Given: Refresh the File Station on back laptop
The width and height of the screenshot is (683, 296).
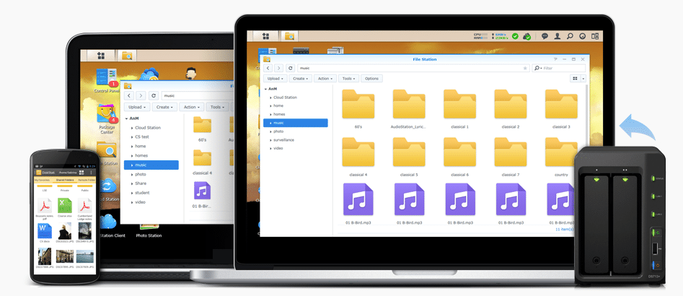Looking at the screenshot, I should pyautogui.click(x=153, y=95).
